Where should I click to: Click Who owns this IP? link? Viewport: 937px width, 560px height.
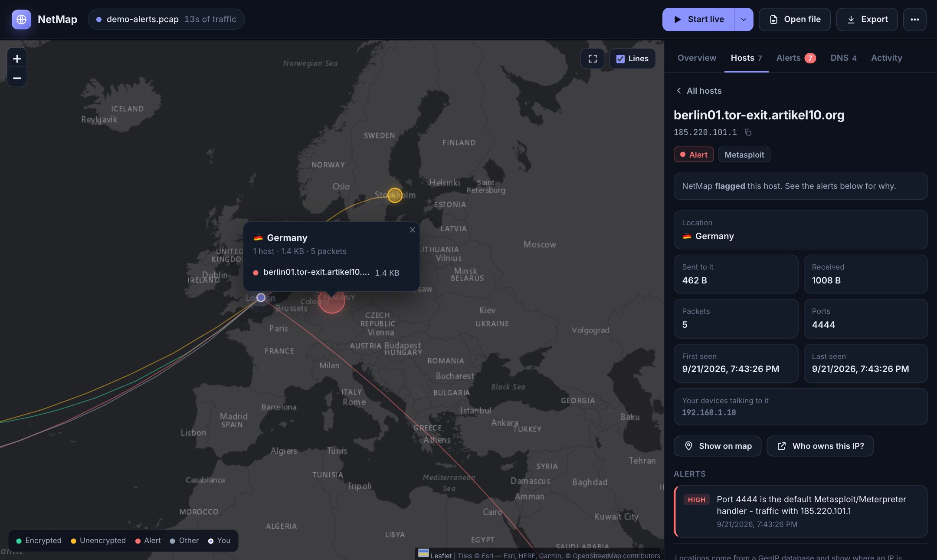coord(820,446)
